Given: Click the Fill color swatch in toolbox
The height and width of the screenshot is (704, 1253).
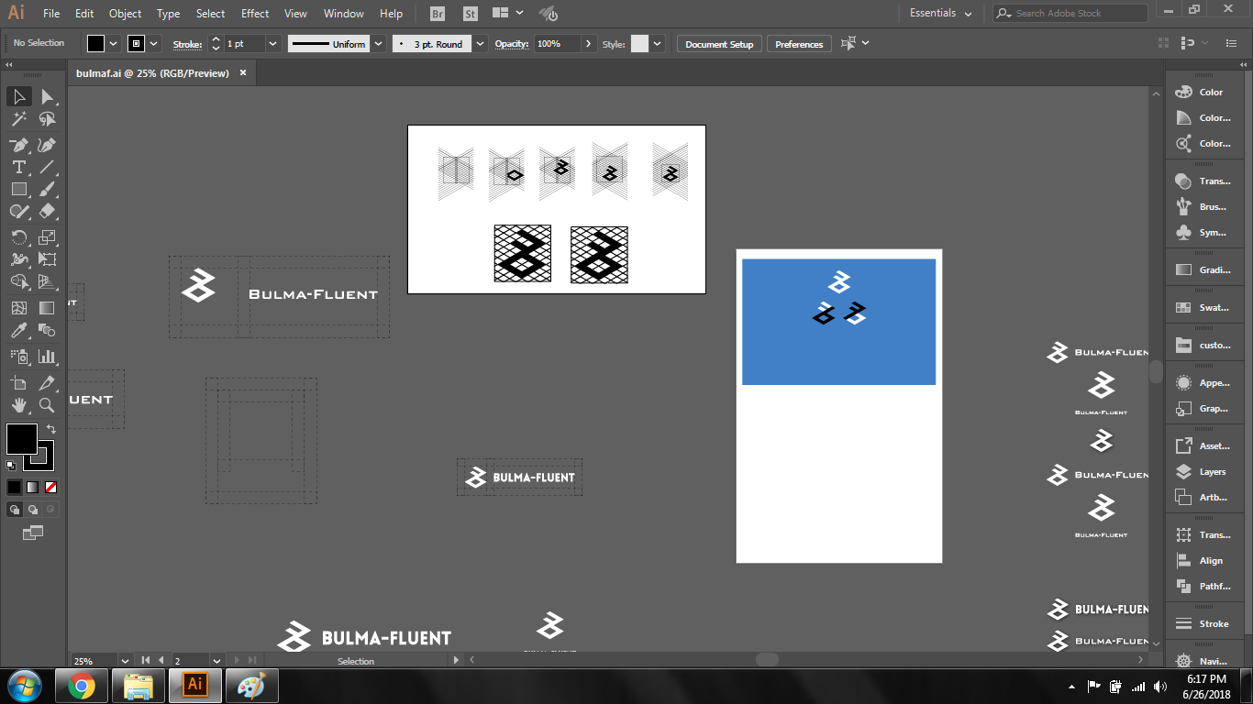Looking at the screenshot, I should pos(21,439).
